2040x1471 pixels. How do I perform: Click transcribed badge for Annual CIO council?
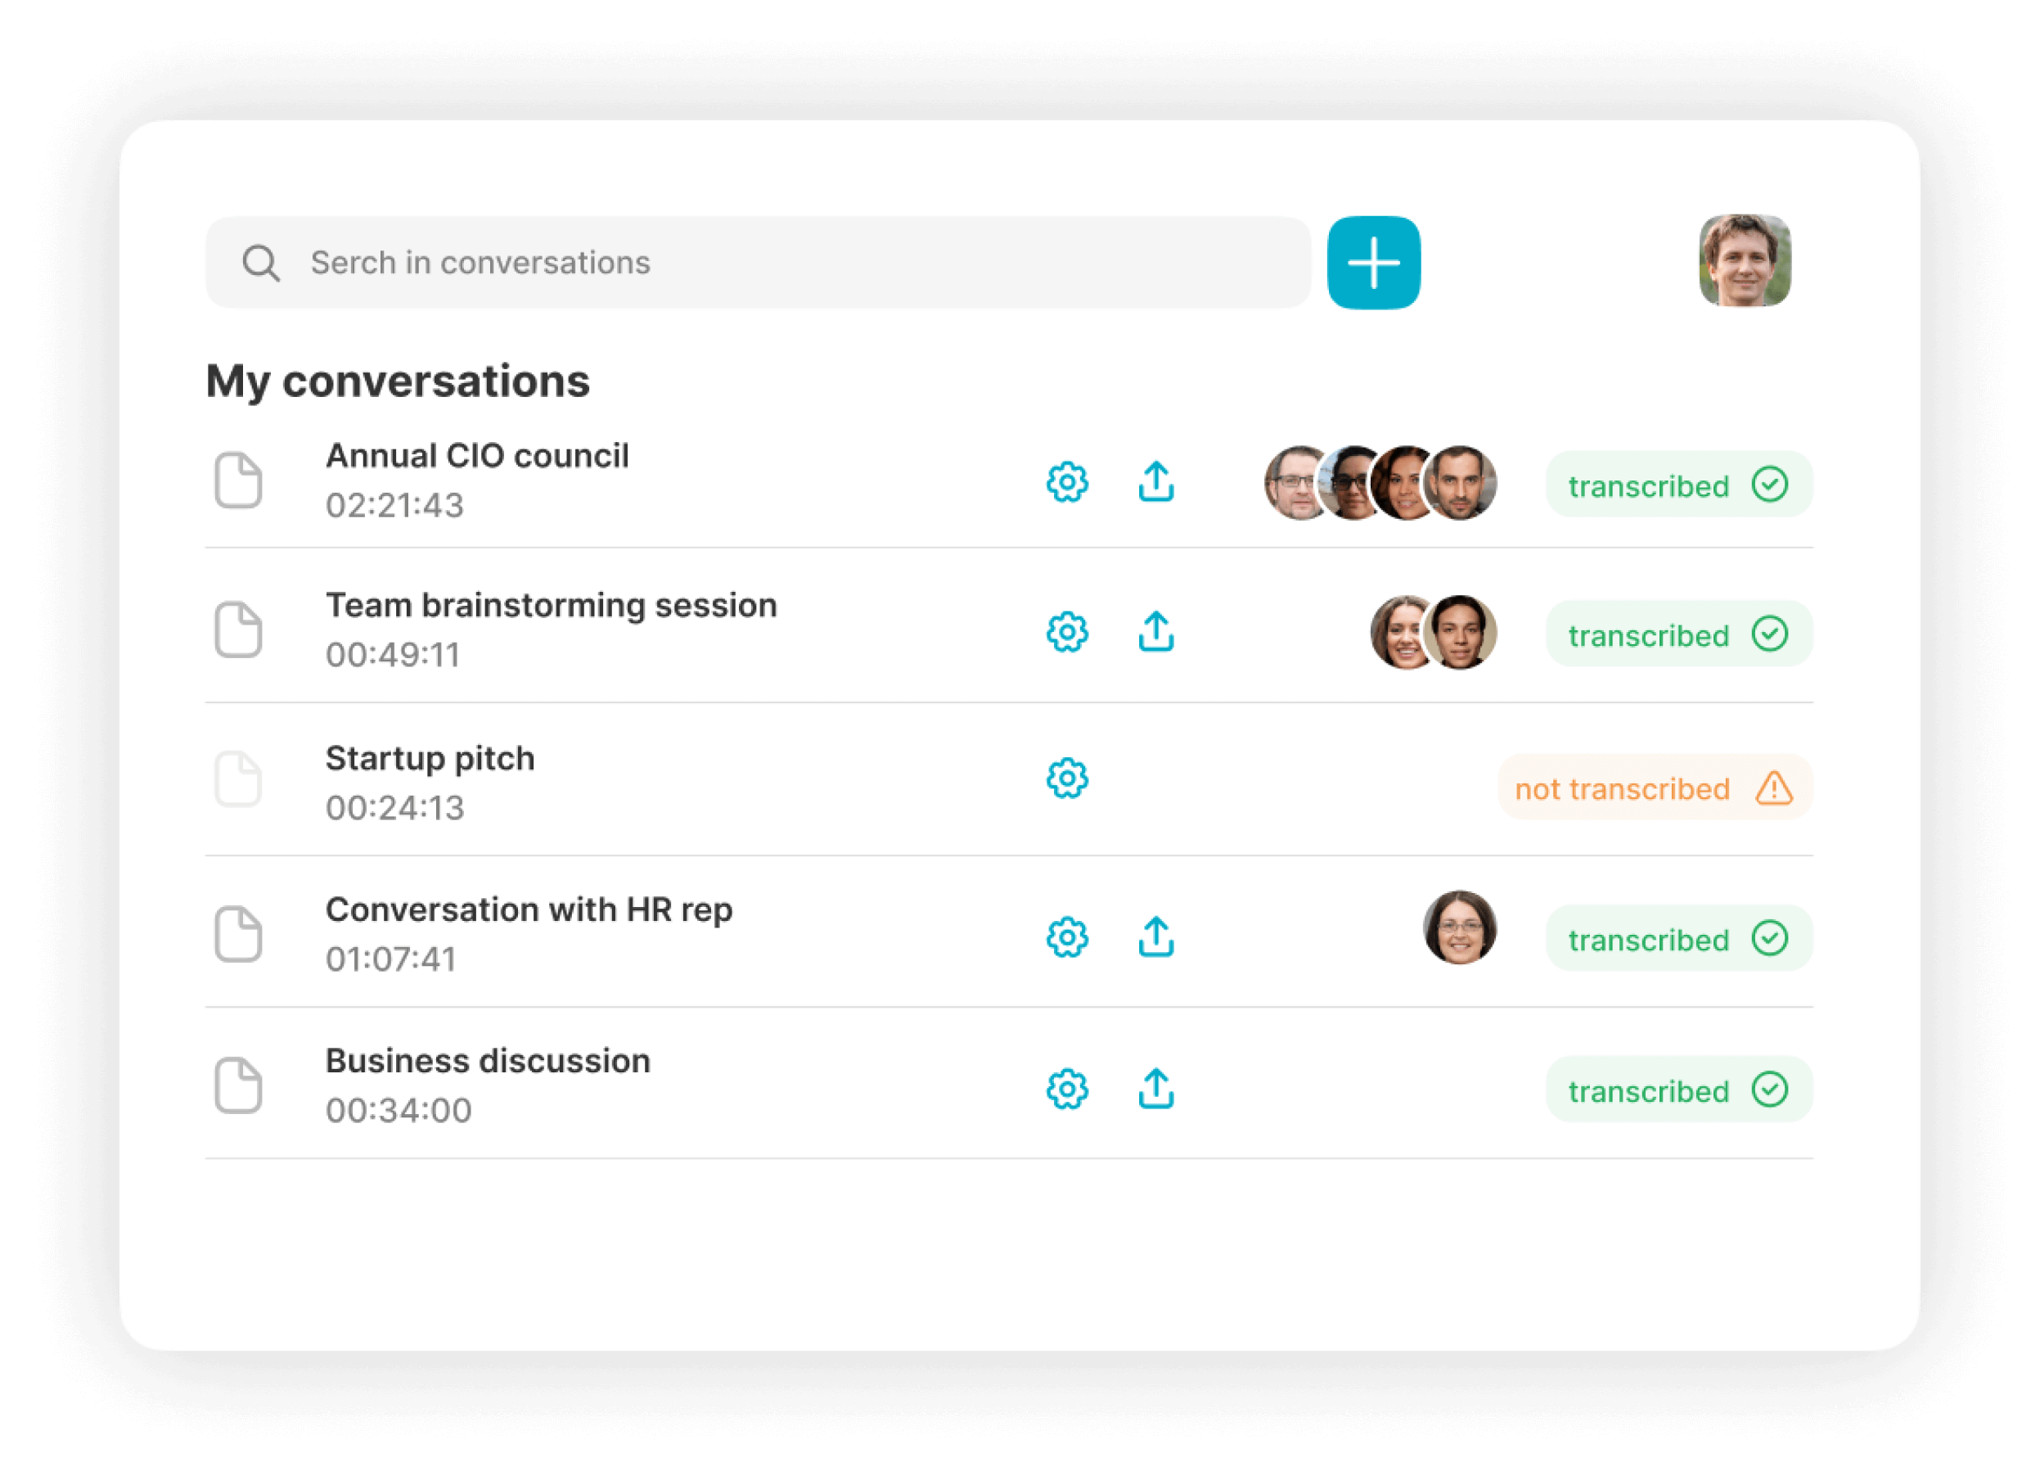click(x=1678, y=485)
